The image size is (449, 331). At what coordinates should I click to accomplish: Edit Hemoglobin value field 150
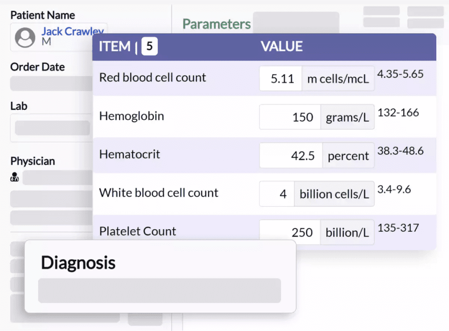click(x=290, y=117)
